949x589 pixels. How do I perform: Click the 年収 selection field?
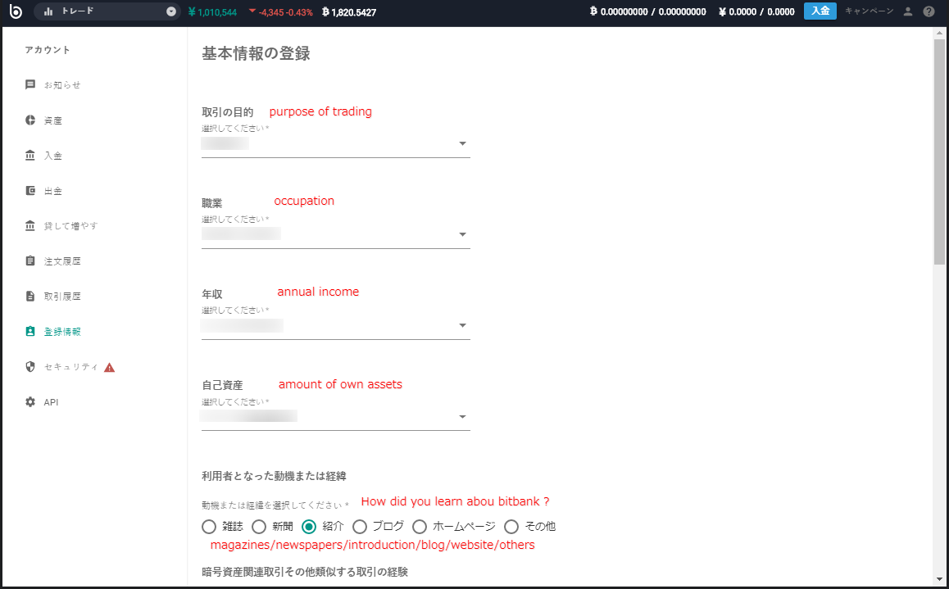[336, 326]
